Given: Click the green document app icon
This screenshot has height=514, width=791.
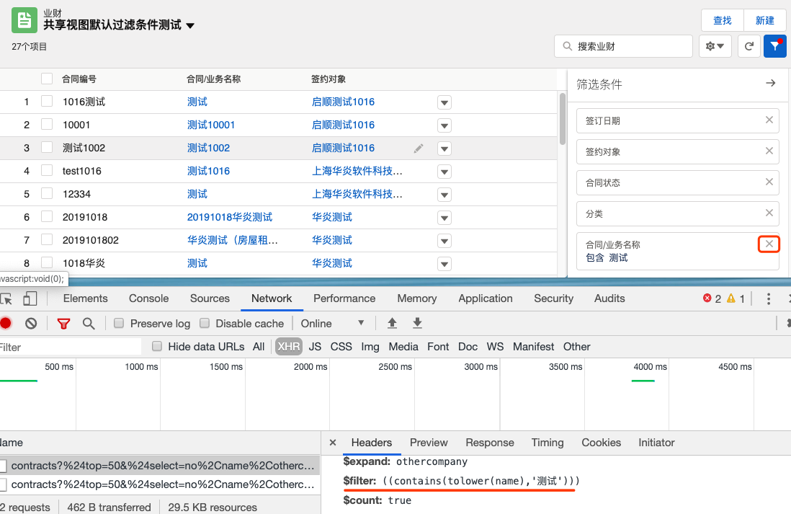Looking at the screenshot, I should click(24, 20).
